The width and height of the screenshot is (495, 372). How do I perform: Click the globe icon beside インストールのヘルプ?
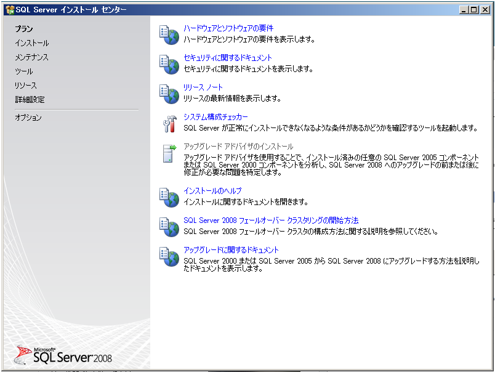[x=169, y=197]
